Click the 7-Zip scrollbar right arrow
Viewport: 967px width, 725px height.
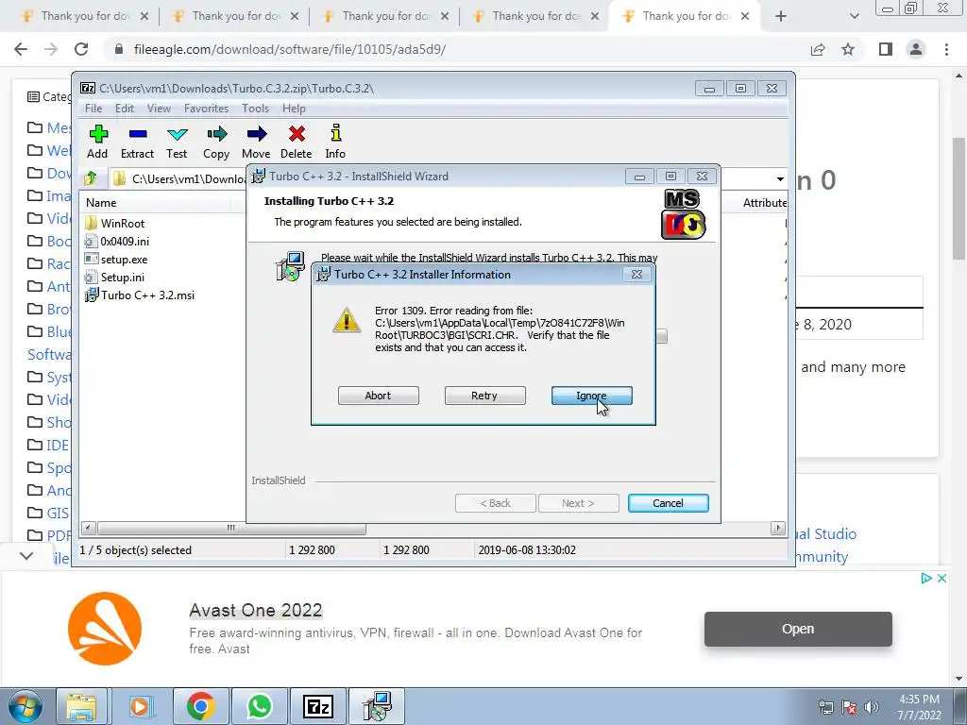(x=778, y=529)
